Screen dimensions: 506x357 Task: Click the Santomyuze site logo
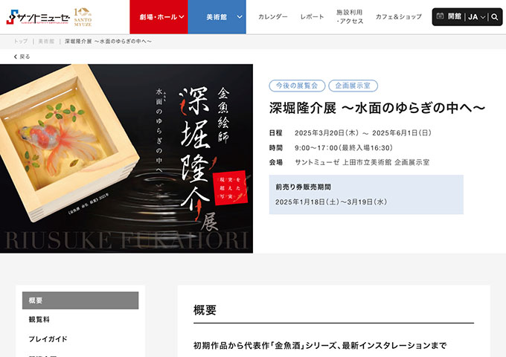[x=38, y=17]
